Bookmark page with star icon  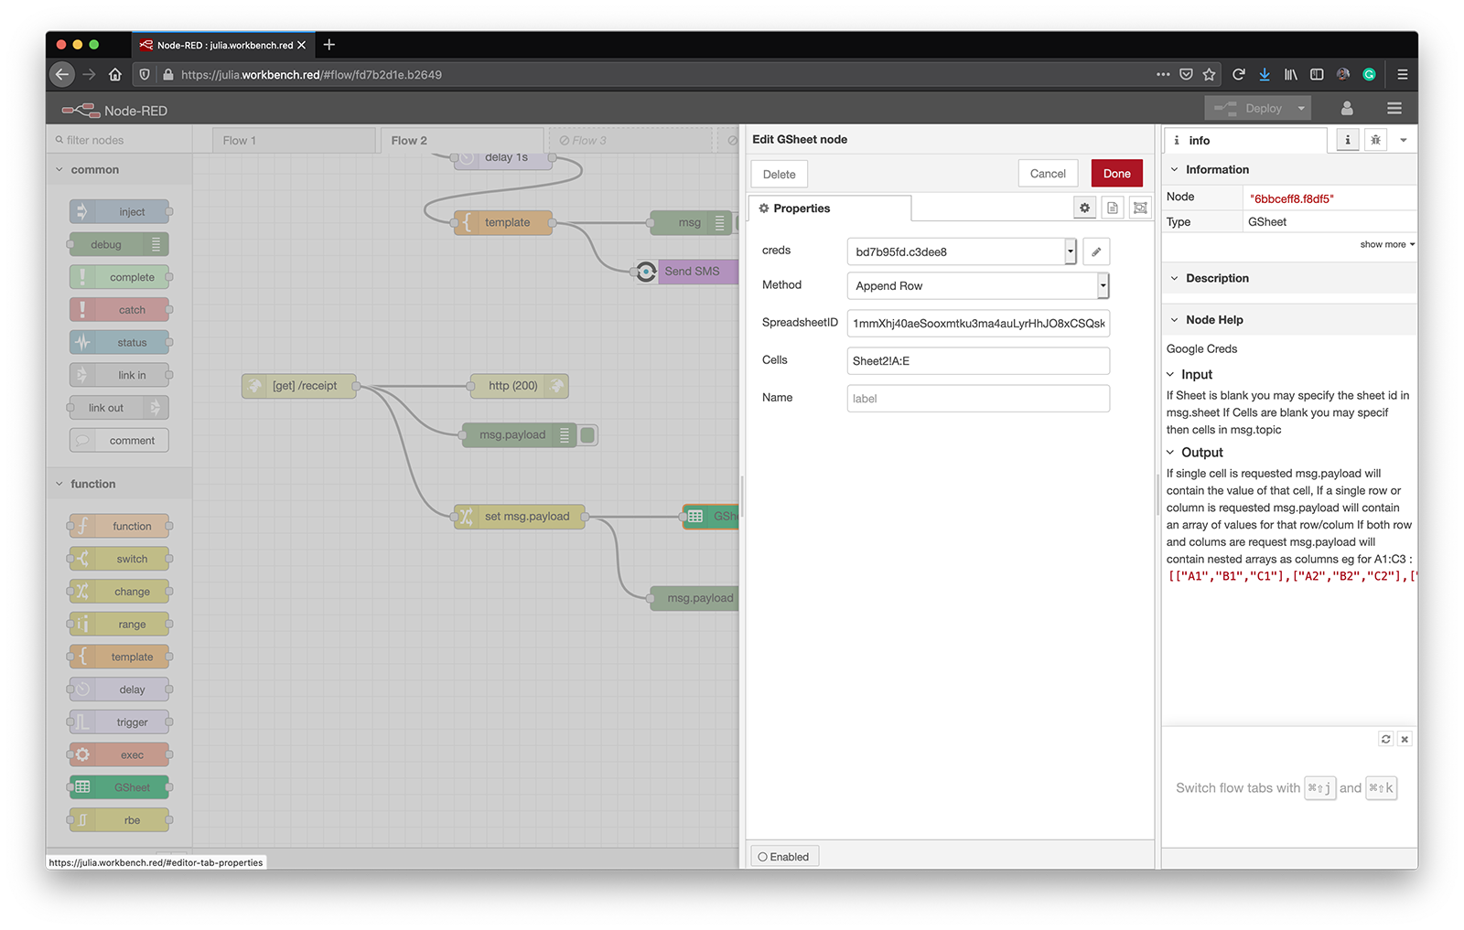click(1210, 75)
